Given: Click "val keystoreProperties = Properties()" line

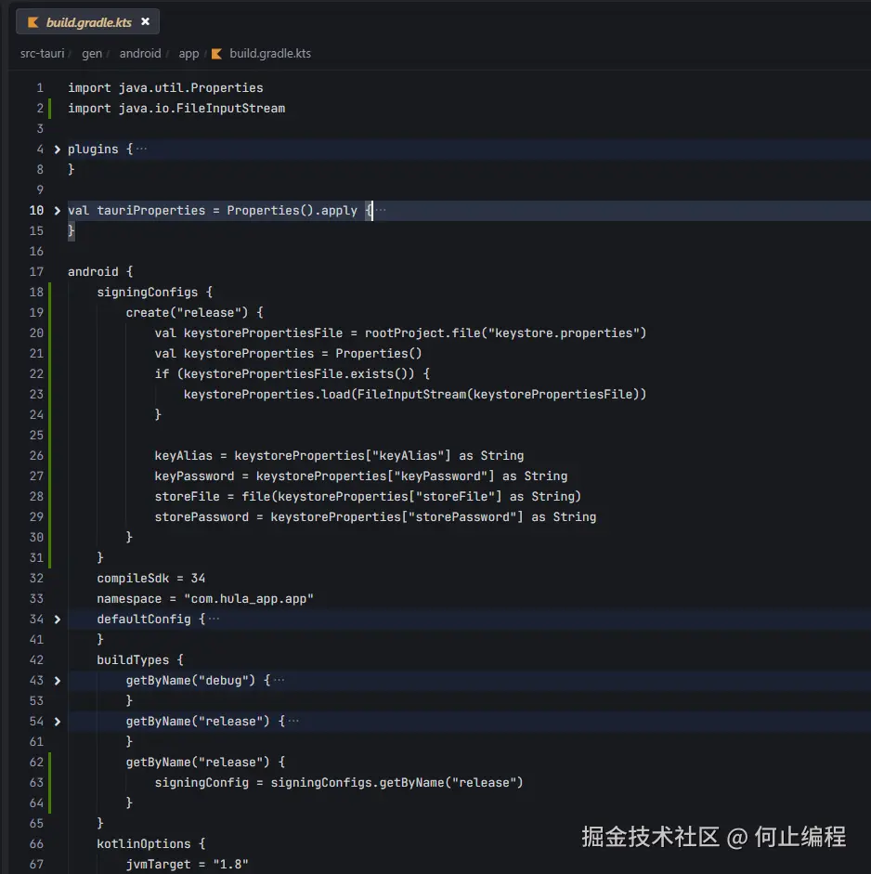Looking at the screenshot, I should [288, 353].
